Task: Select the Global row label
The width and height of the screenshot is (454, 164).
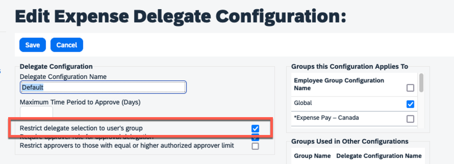Action: pos(303,103)
